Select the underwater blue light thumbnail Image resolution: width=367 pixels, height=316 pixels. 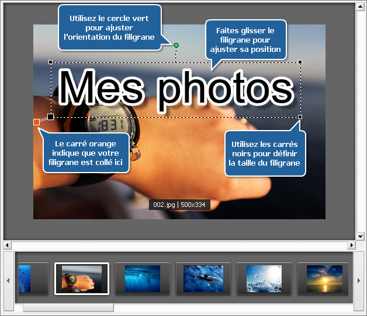(x=143, y=279)
